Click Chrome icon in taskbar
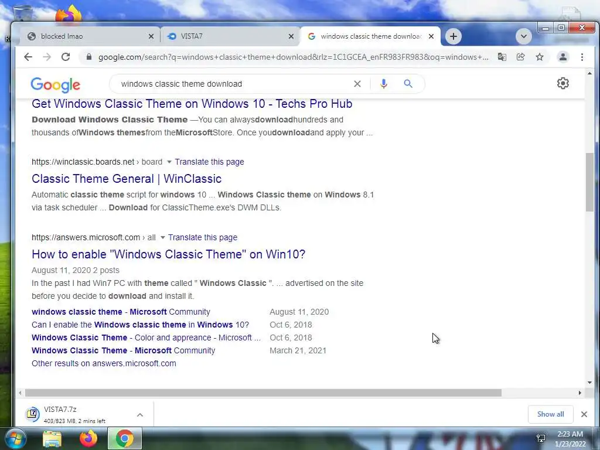600x450 pixels. point(124,438)
